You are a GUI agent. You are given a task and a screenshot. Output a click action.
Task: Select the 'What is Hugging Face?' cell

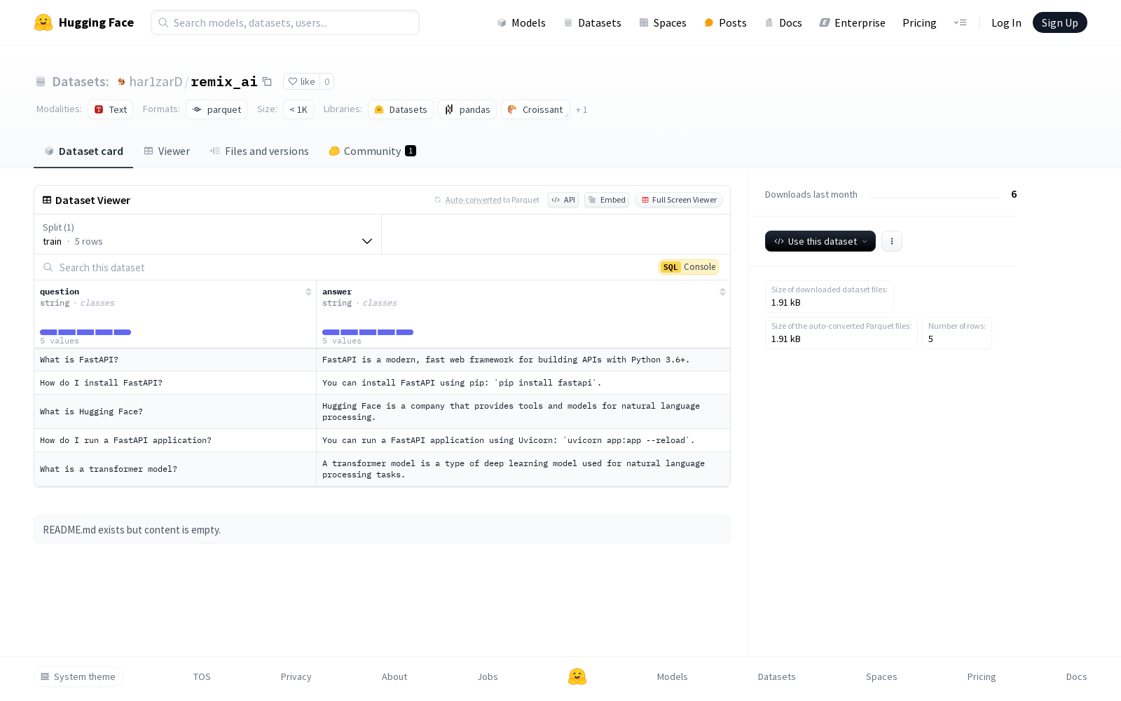[x=175, y=411]
